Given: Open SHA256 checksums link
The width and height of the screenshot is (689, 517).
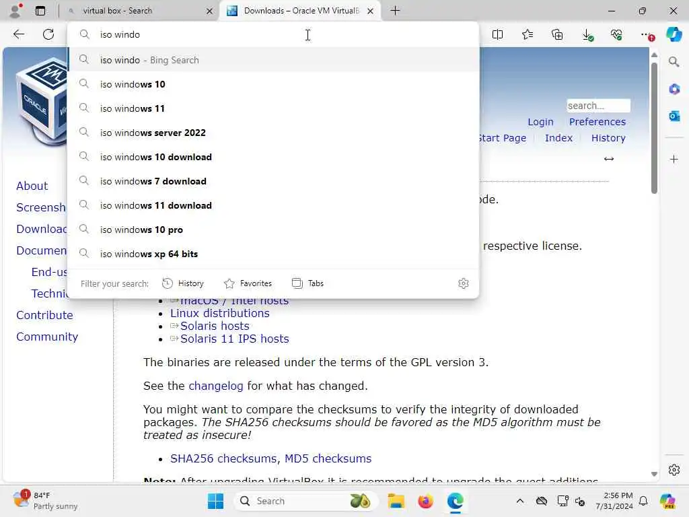Looking at the screenshot, I should (223, 458).
